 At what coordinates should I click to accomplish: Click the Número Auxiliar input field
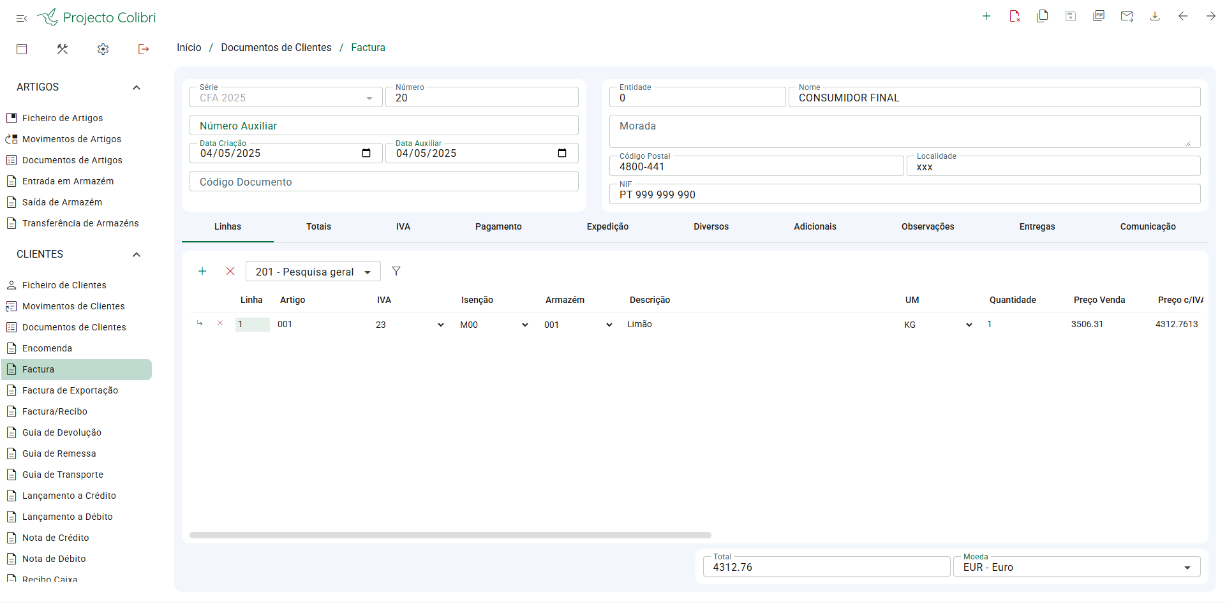[383, 126]
